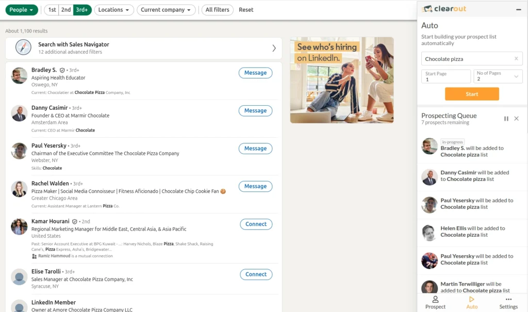Image resolution: width=528 pixels, height=312 pixels.
Task: Select Bradley S. in-progress queue item
Action: (472, 147)
